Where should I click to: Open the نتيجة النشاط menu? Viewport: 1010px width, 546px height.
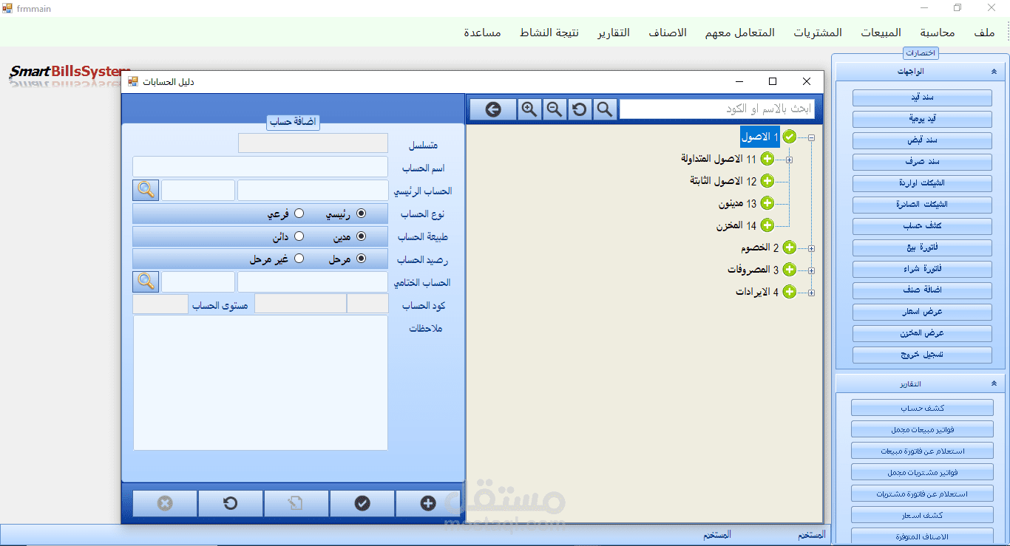point(549,33)
